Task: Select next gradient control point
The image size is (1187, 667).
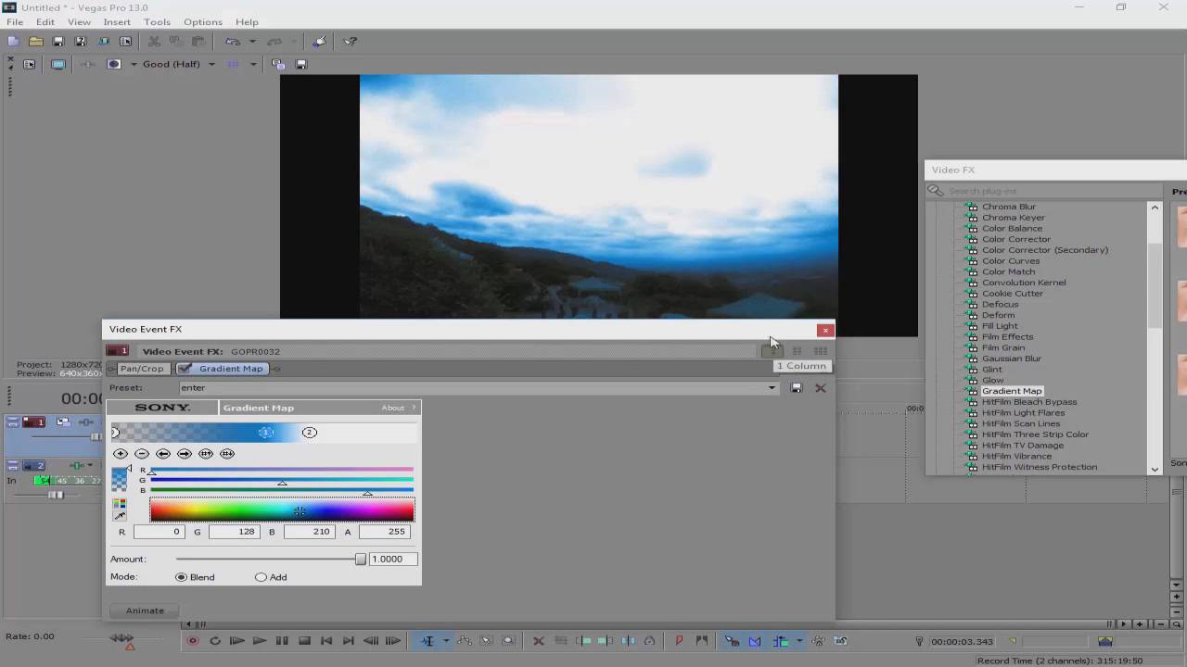Action: (x=185, y=453)
